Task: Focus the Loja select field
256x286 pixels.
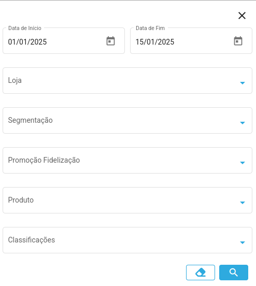Action: tap(127, 81)
